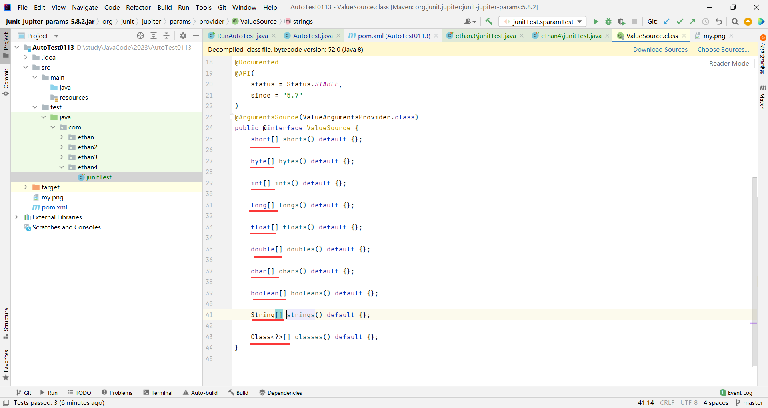Fold the ArgumentsSource annotation block
Viewport: 768px width, 408px height.
coord(232,117)
